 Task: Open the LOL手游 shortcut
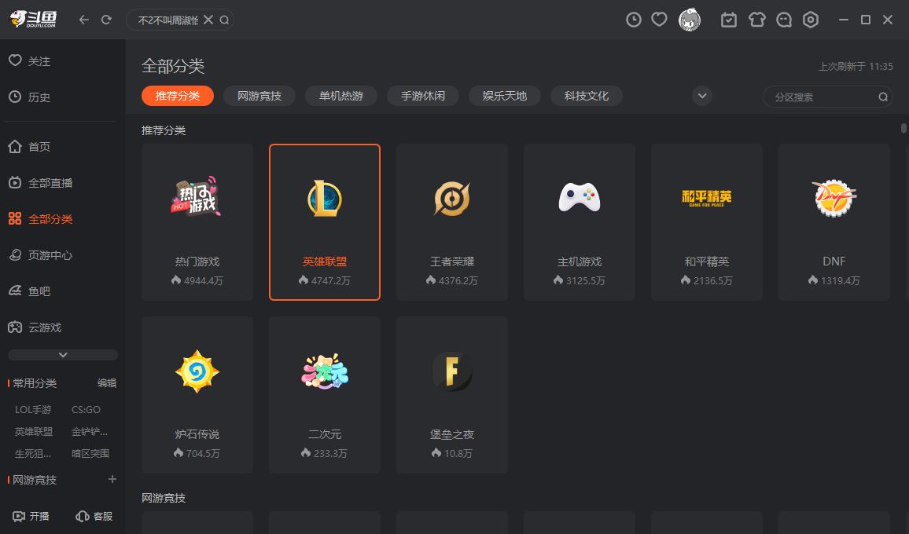33,409
